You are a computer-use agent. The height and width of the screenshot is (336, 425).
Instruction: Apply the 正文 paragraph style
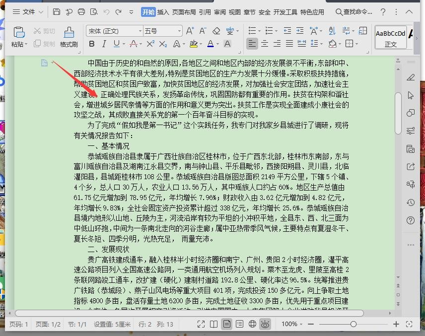[x=391, y=38]
